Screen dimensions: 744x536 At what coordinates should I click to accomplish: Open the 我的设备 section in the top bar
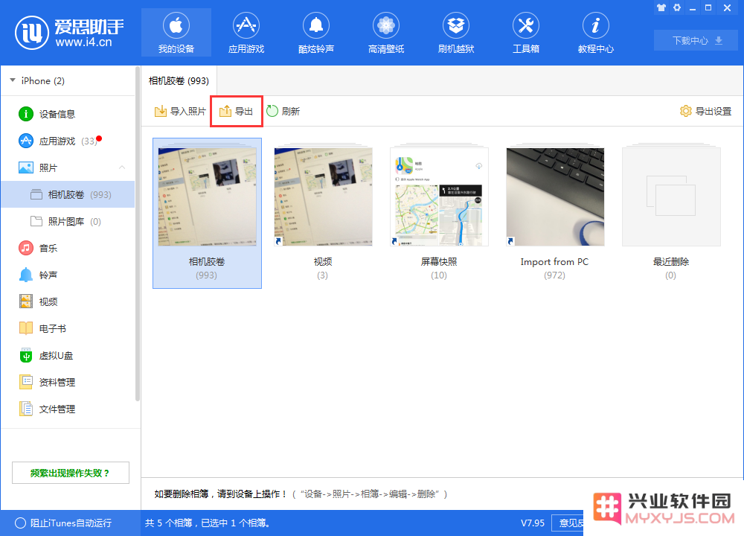coord(176,33)
